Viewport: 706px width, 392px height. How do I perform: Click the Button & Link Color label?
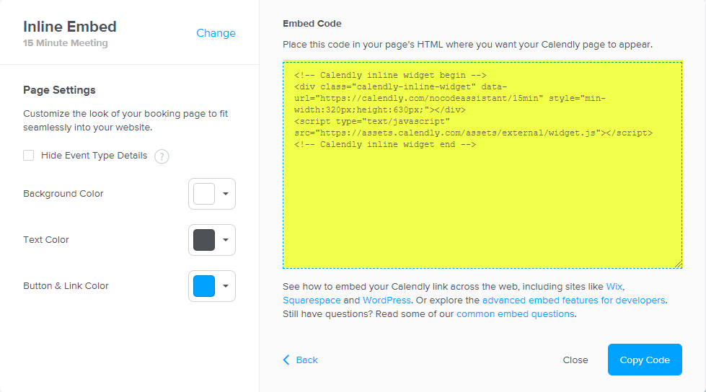coord(66,286)
